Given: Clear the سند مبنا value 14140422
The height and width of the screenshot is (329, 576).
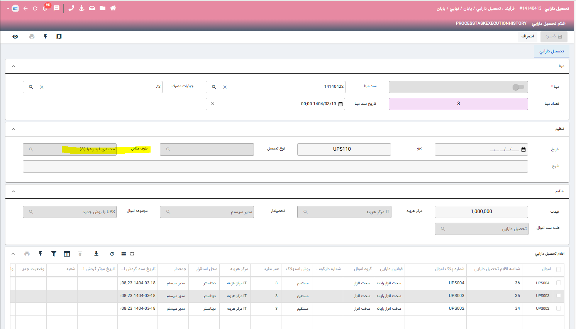Looking at the screenshot, I should tap(225, 87).
